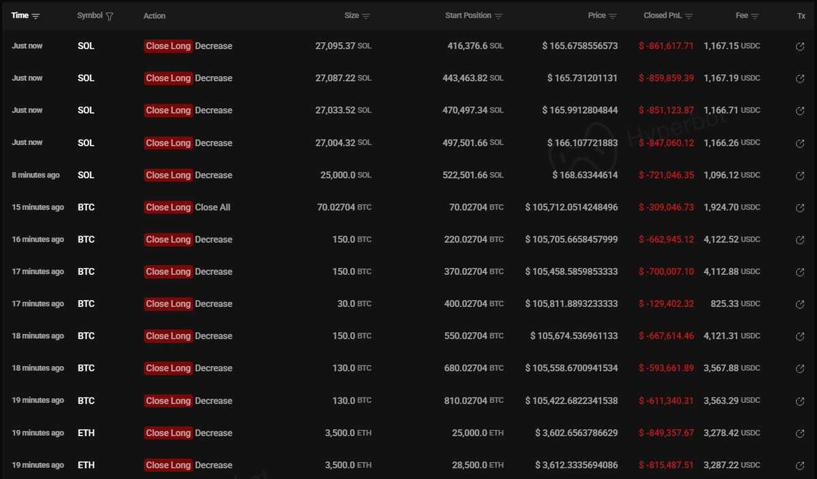Click the start position 810.02704 BTC
The height and width of the screenshot is (479, 817).
pos(474,401)
